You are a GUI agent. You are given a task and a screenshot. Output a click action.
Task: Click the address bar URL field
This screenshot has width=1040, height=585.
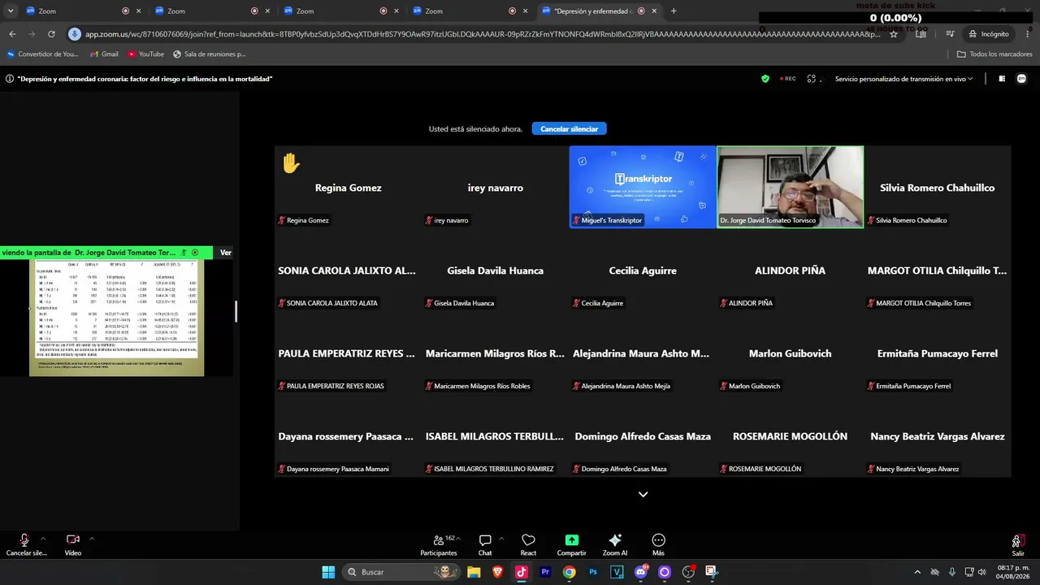tap(483, 34)
